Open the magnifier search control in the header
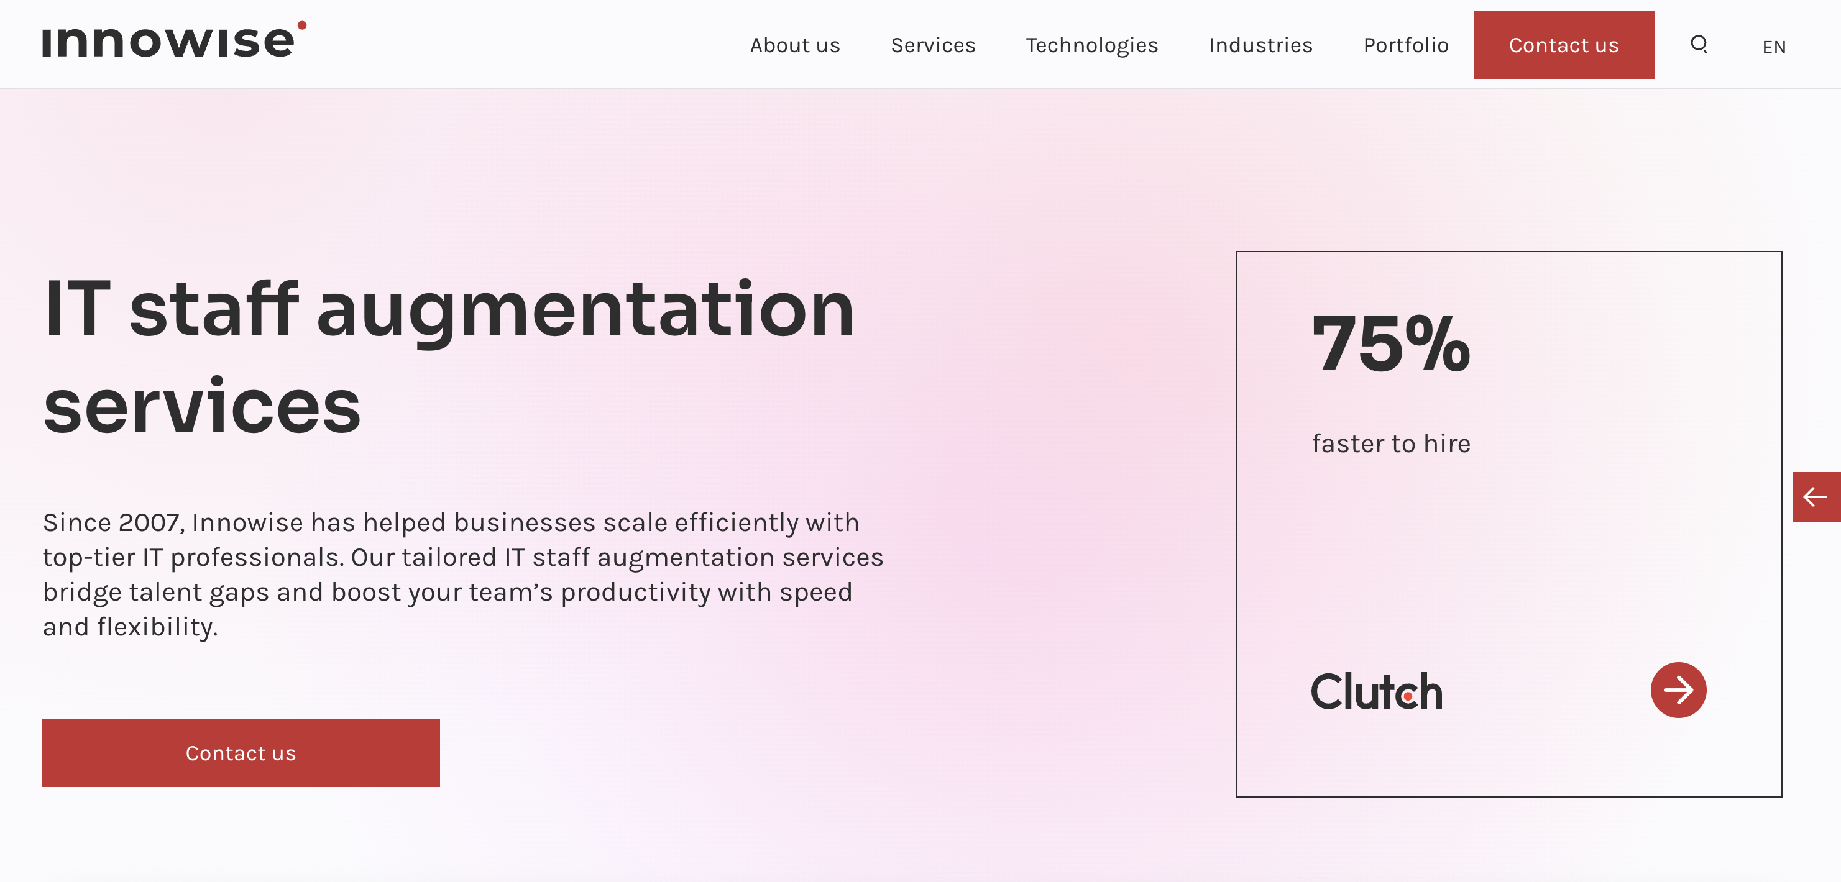The image size is (1841, 882). [1699, 44]
